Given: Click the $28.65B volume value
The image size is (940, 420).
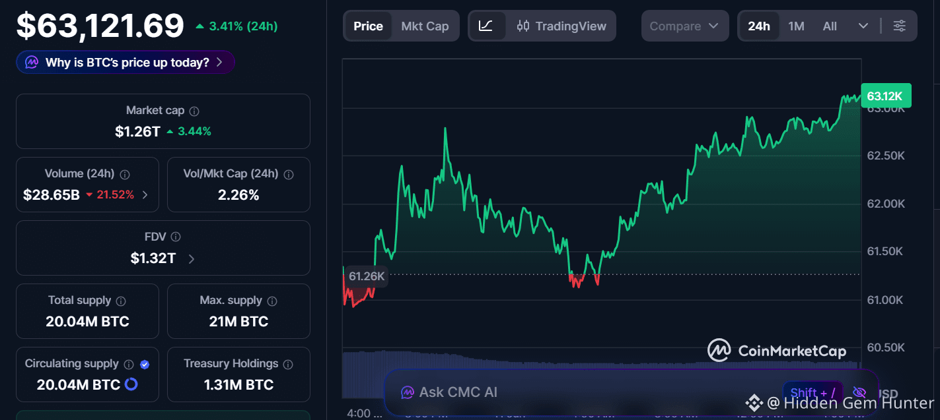Looking at the screenshot, I should point(51,195).
